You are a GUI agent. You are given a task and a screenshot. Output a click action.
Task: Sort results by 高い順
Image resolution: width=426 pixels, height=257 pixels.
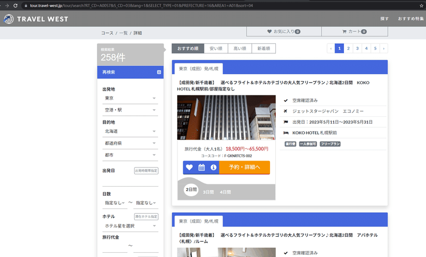[240, 49]
